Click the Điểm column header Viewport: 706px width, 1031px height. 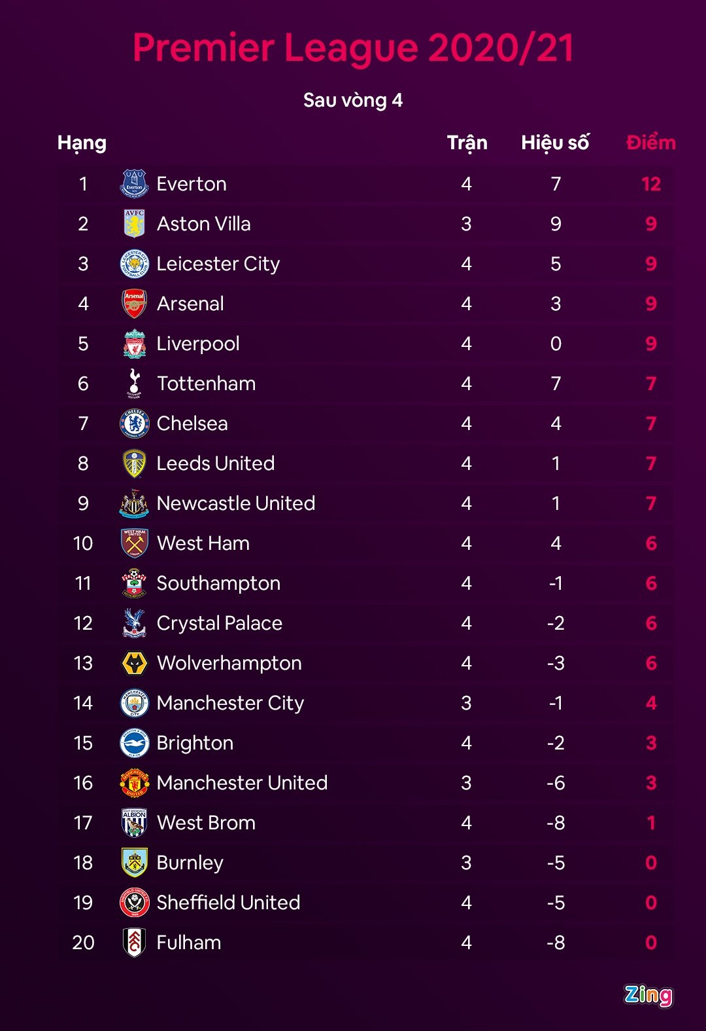[650, 143]
